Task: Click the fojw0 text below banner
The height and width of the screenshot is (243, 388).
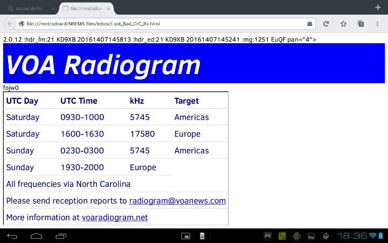Action: [x=11, y=88]
